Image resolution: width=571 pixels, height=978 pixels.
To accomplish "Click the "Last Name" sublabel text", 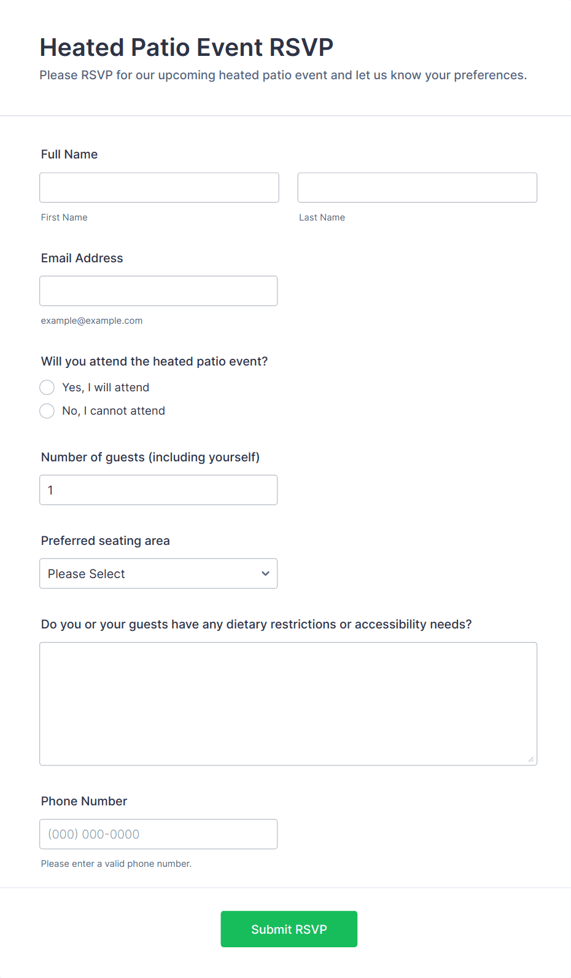I will tap(322, 217).
